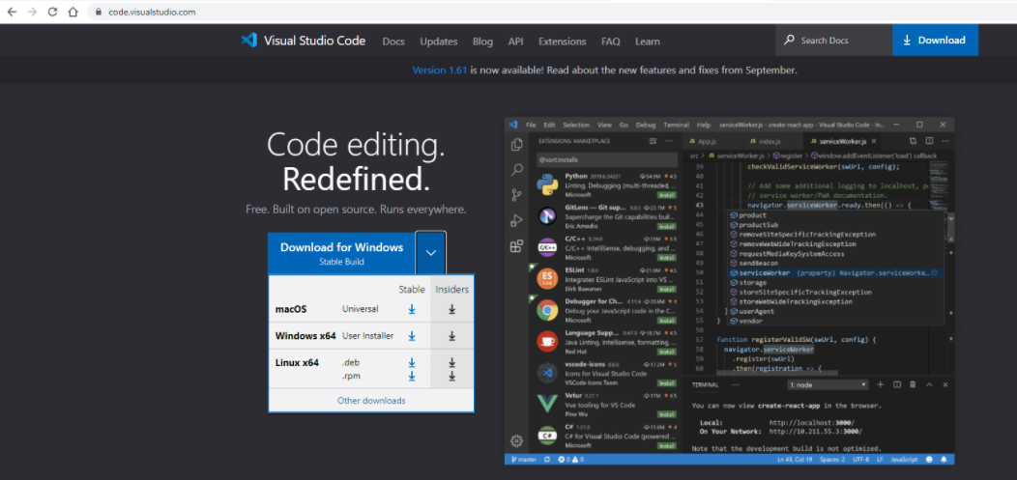Open the Docs menu item
This screenshot has width=1017, height=480.
click(x=393, y=42)
